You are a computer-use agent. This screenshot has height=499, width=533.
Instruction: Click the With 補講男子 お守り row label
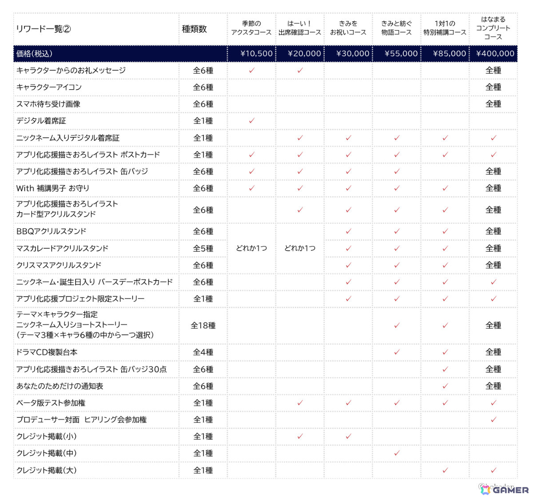click(53, 188)
